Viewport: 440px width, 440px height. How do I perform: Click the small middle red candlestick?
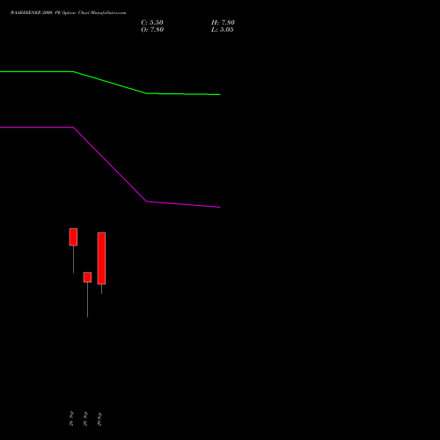coord(87,277)
